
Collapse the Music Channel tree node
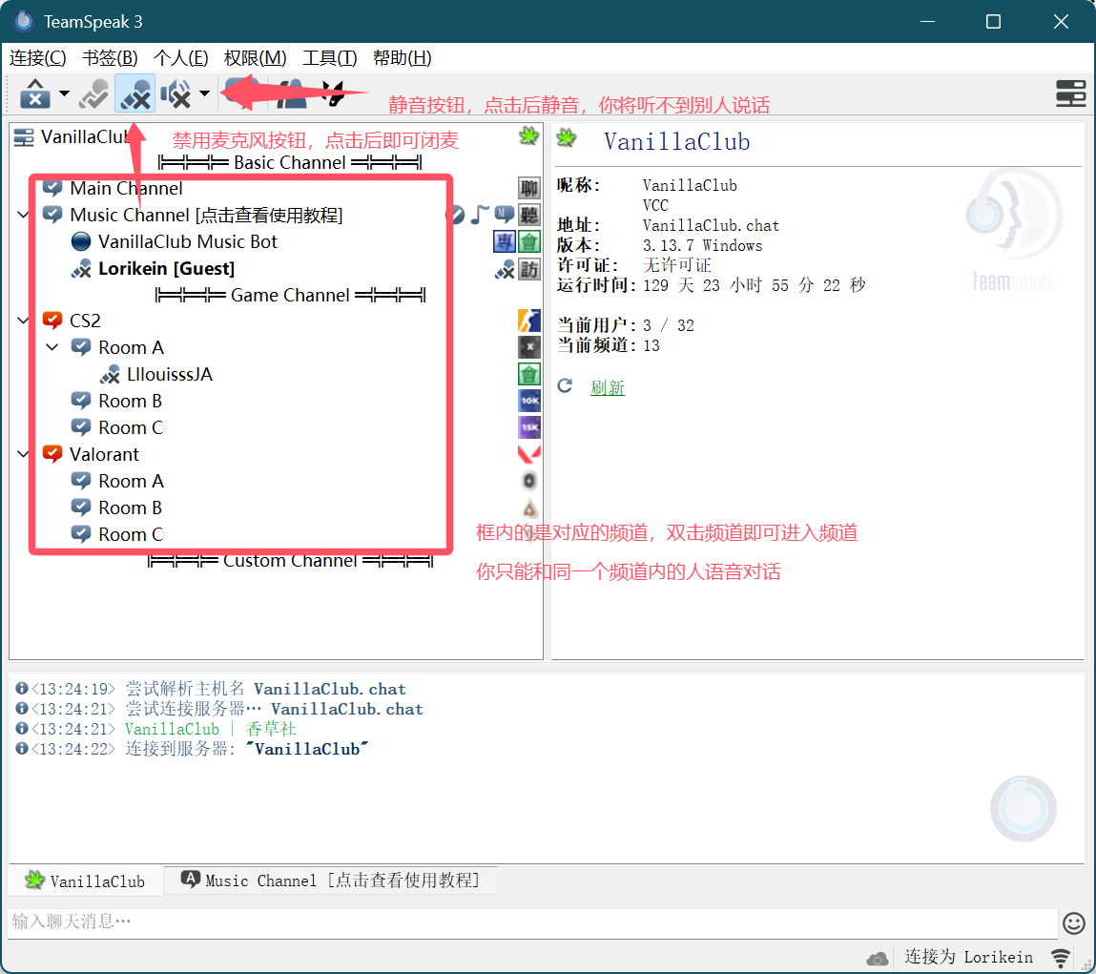click(23, 215)
